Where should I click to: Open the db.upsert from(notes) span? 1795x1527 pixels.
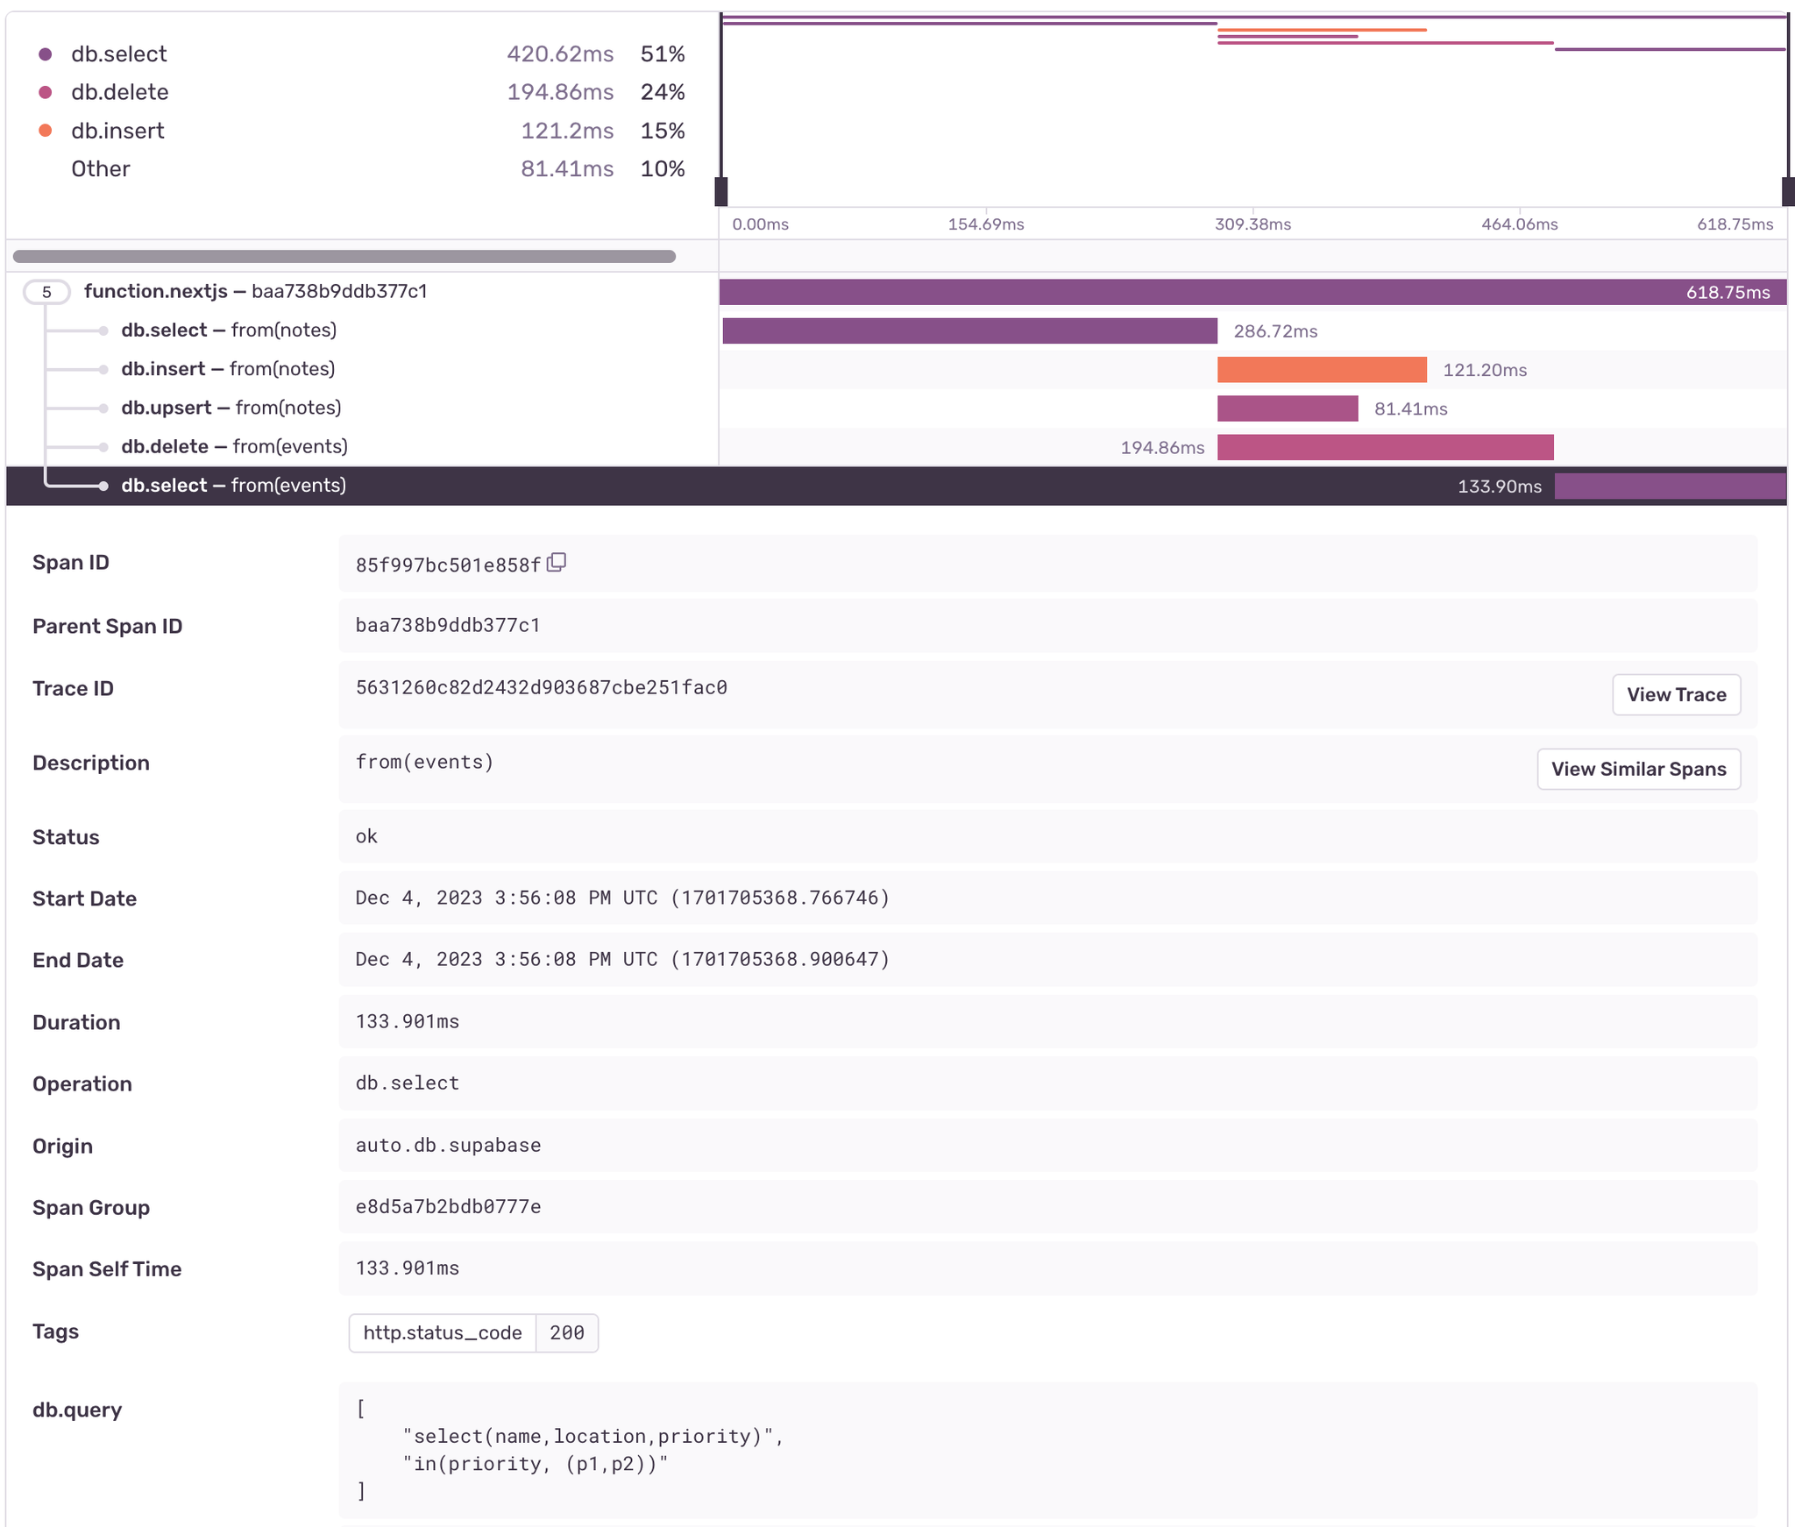231,408
